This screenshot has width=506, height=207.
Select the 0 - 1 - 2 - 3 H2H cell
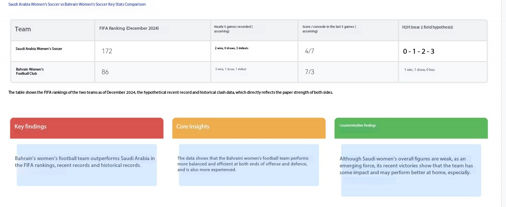(419, 51)
